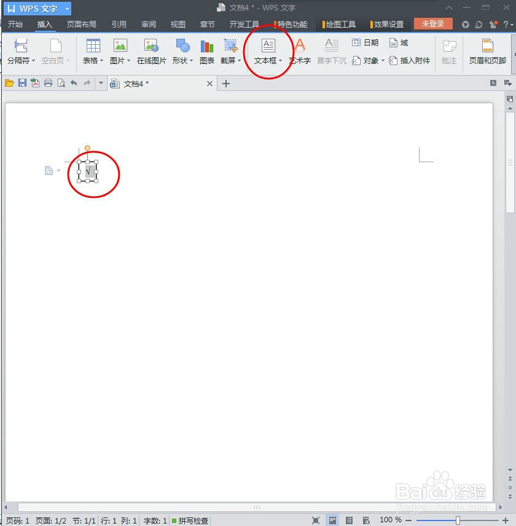
Task: Redo with the forward arrow icon
Action: point(87,83)
